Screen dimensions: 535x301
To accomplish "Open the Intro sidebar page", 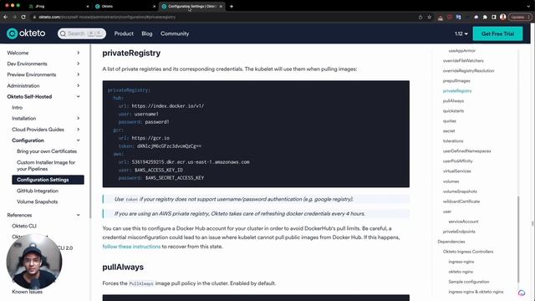I will 17,108.
